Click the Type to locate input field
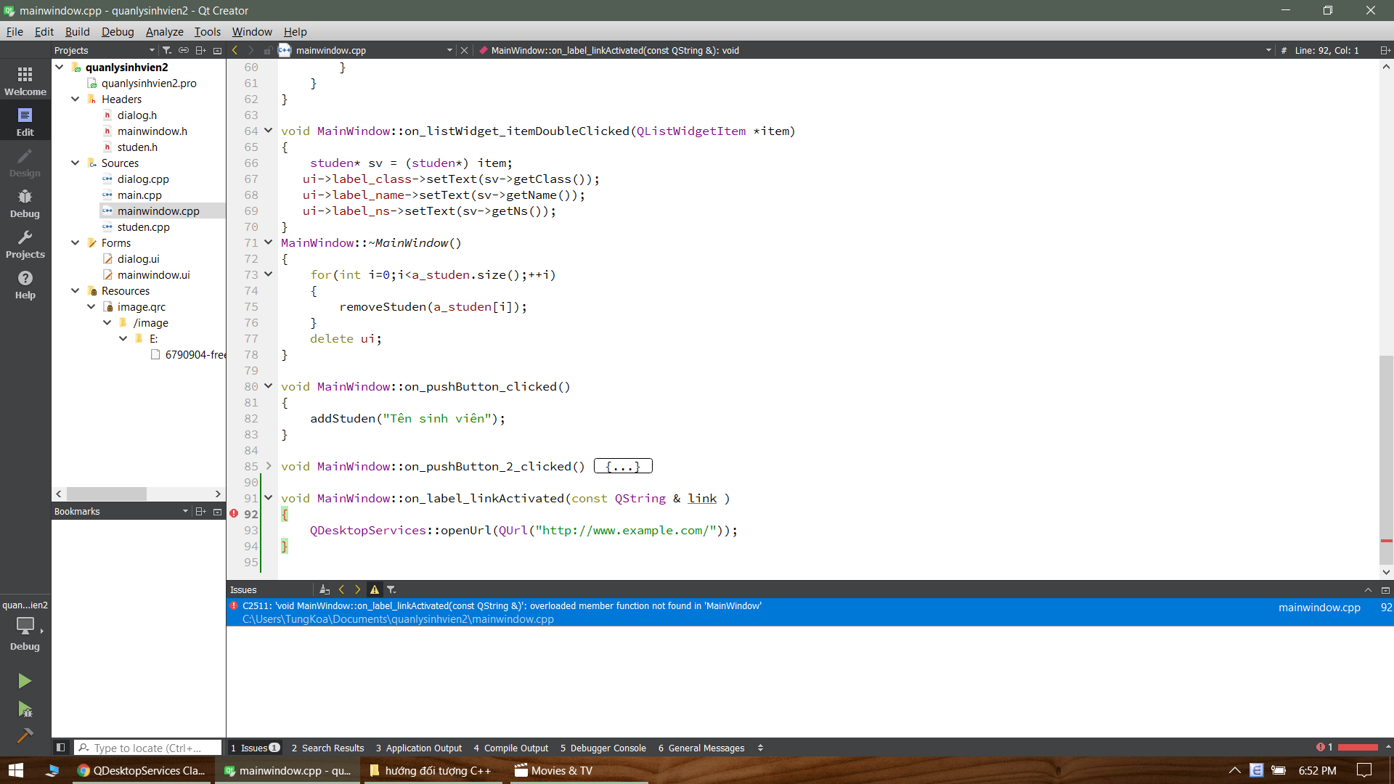 [149, 748]
